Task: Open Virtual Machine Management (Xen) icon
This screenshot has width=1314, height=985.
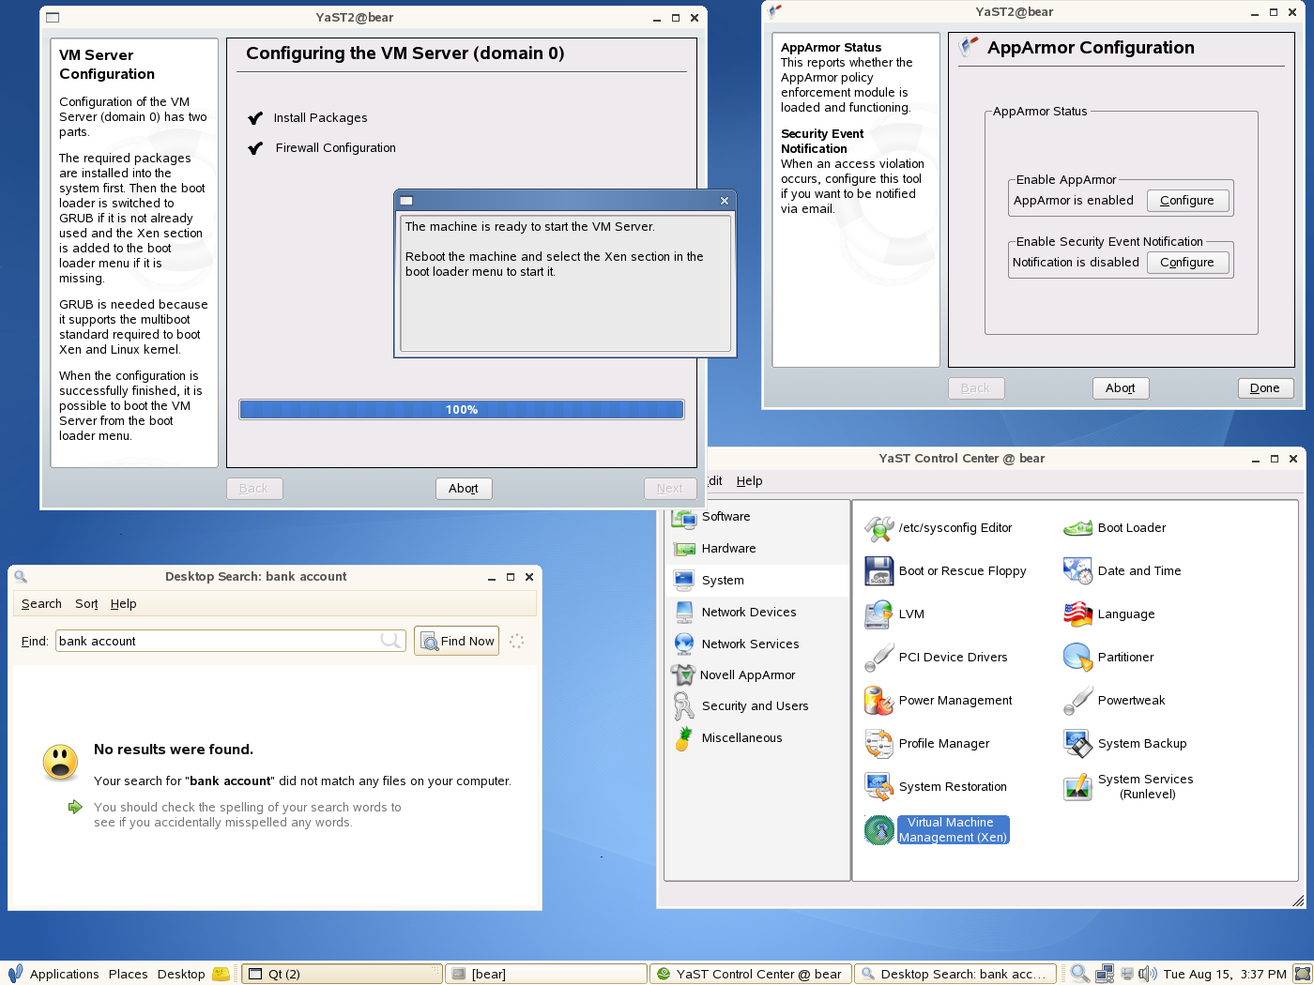Action: pos(879,830)
